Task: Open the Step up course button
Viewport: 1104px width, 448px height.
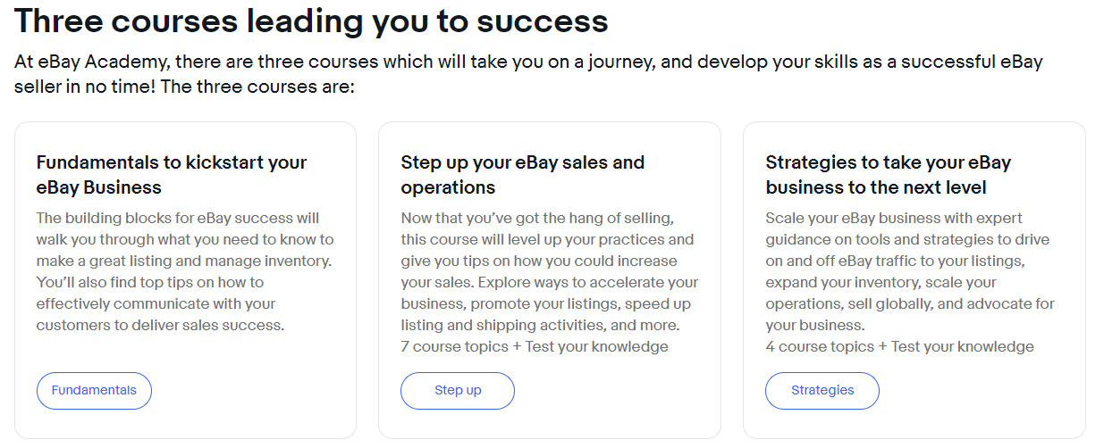Action: tap(458, 390)
